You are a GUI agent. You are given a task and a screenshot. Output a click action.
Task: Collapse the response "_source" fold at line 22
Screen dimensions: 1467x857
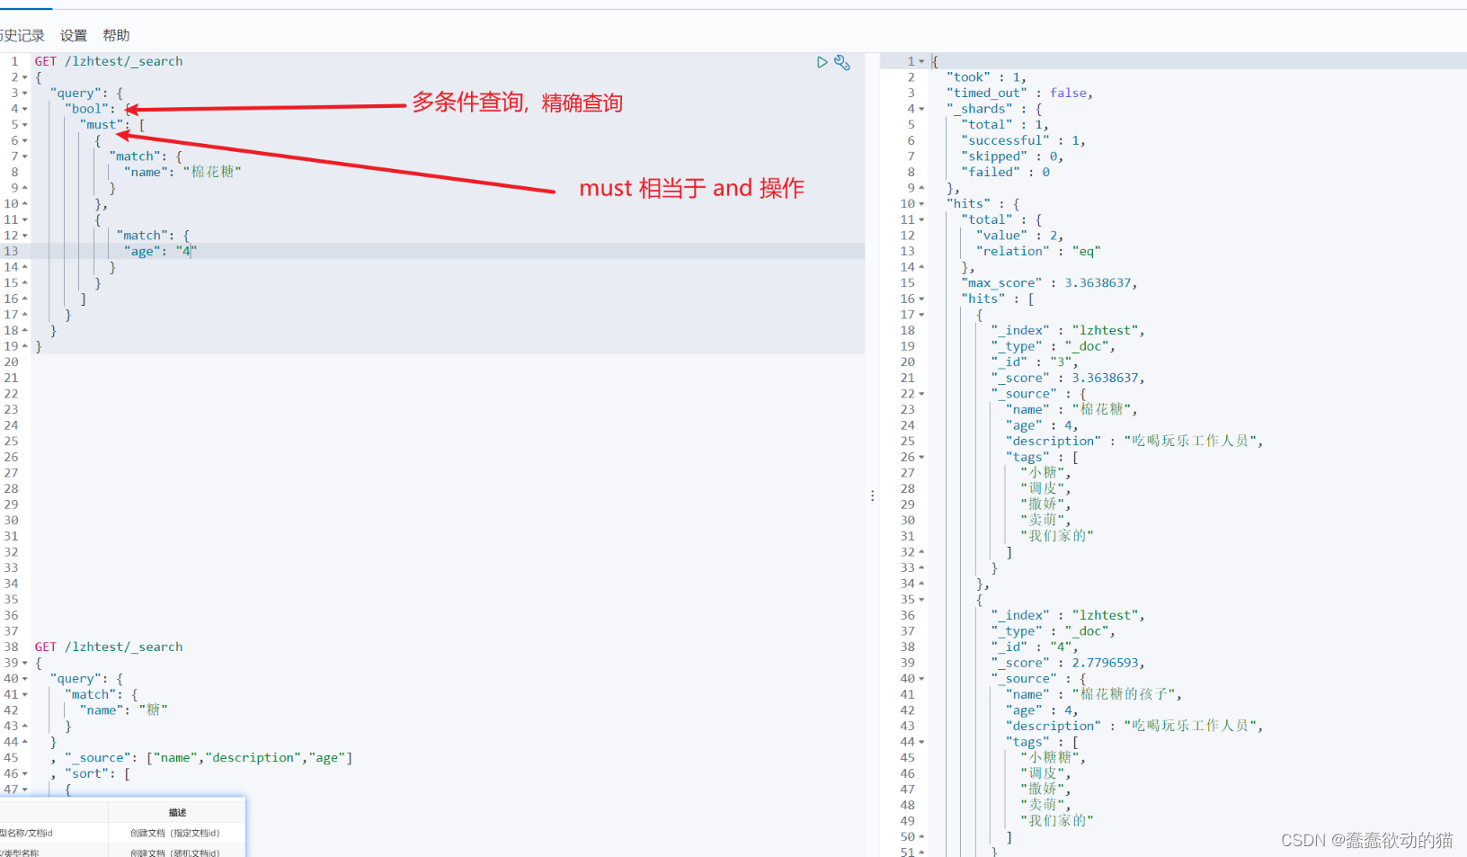click(921, 394)
